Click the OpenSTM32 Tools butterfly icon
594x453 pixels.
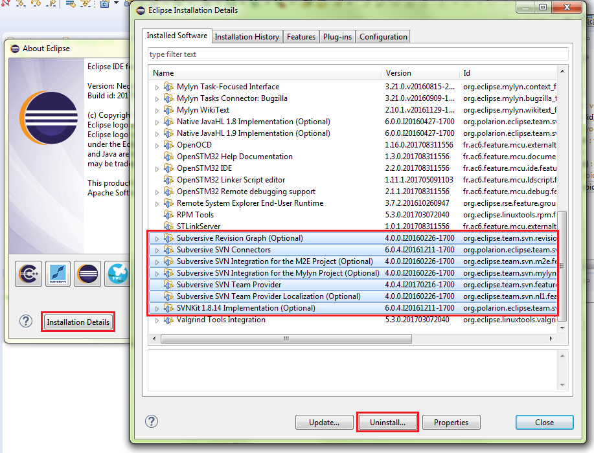(x=117, y=274)
